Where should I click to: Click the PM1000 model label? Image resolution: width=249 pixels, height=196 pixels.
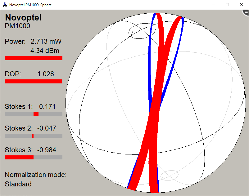point(17,26)
